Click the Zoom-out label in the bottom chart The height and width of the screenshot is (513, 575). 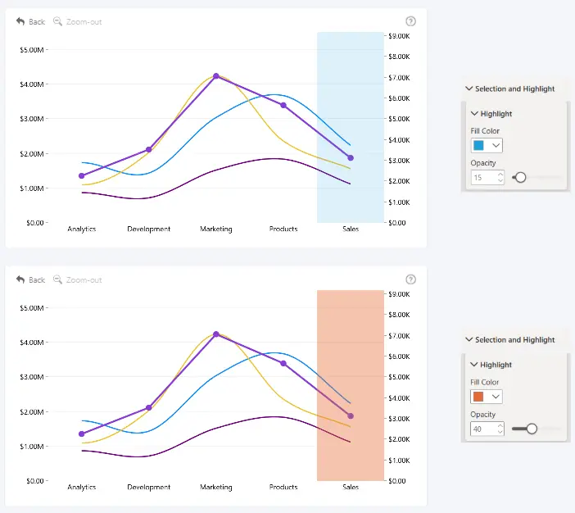tap(84, 280)
